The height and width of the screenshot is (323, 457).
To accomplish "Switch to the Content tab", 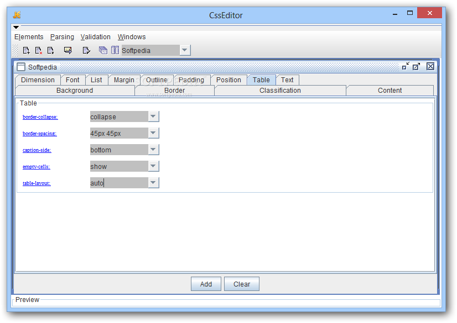I will [390, 91].
